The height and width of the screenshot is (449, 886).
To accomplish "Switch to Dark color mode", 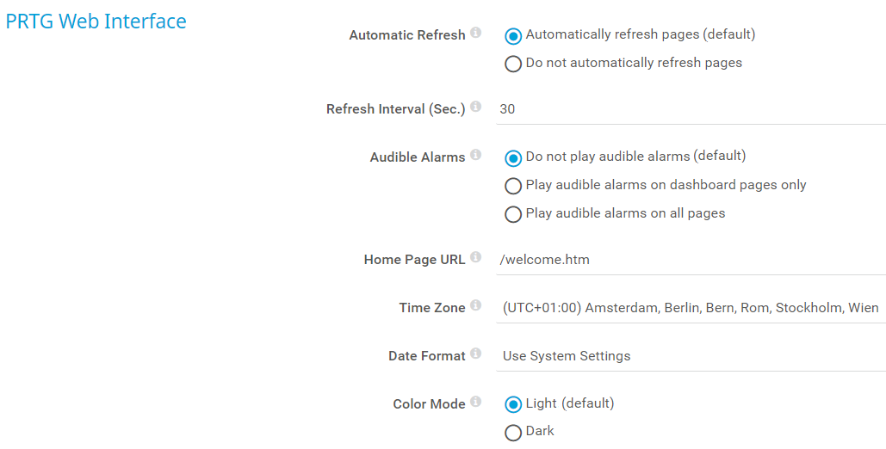I will (x=513, y=432).
